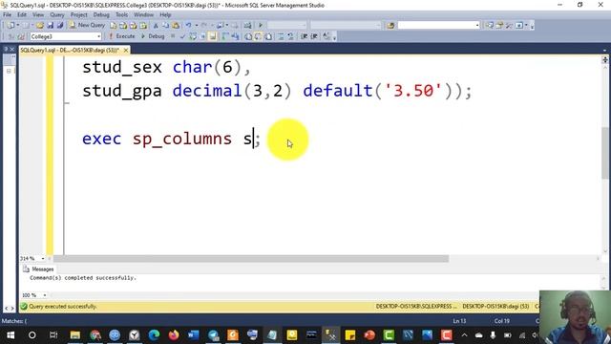The height and width of the screenshot is (344, 611).
Task: Click the New Project icon
Action: pos(11,26)
